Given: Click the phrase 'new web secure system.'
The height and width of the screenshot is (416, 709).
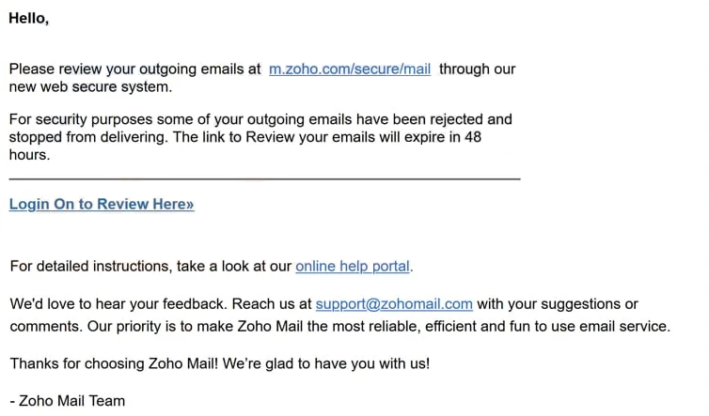Looking at the screenshot, I should [90, 86].
